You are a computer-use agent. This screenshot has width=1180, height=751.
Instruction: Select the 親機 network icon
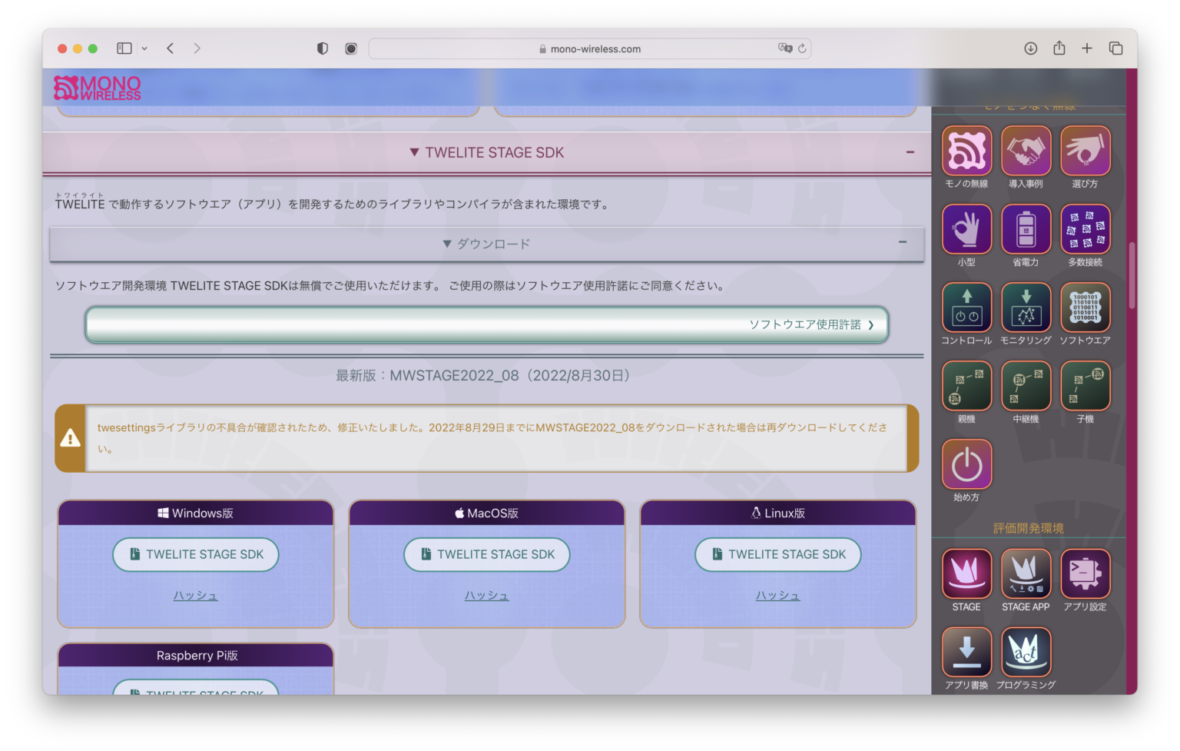966,386
